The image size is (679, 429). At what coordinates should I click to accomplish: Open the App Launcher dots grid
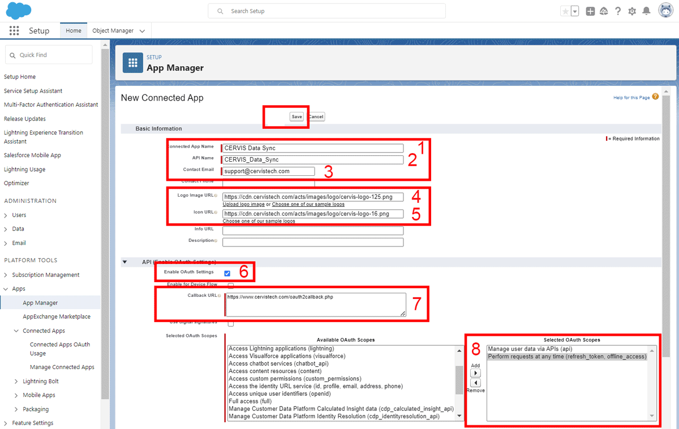click(x=14, y=31)
